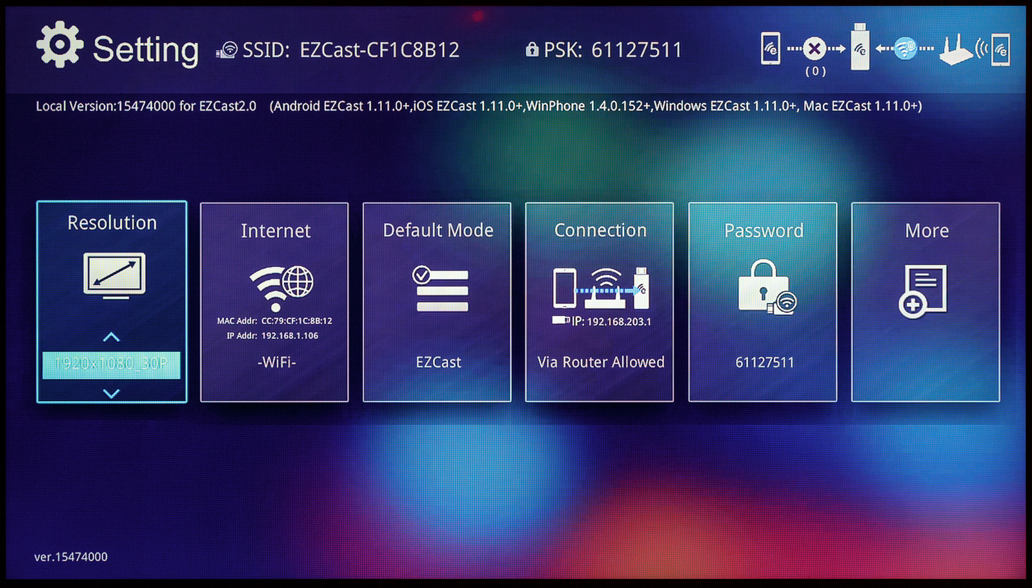Viewport: 1032px width, 588px height.
Task: Open the Internet settings tile
Action: tap(274, 302)
